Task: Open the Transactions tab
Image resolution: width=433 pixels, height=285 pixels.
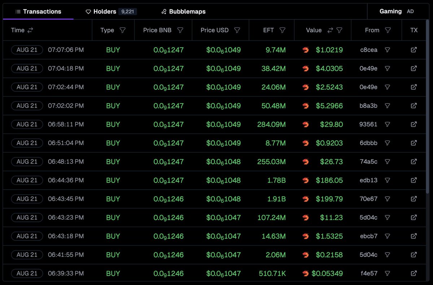Action: [38, 12]
